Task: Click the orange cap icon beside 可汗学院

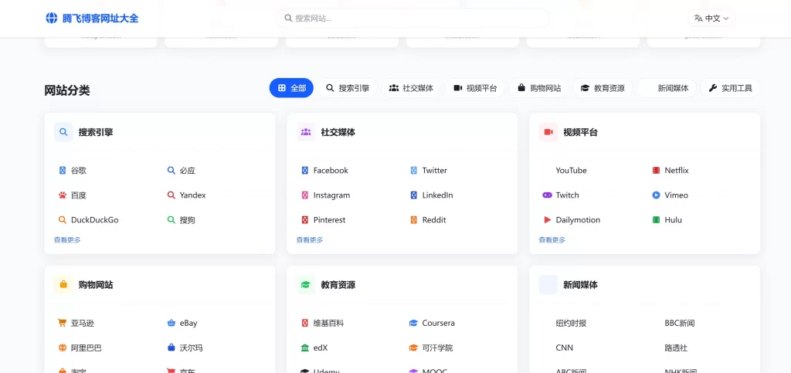Action: click(414, 348)
